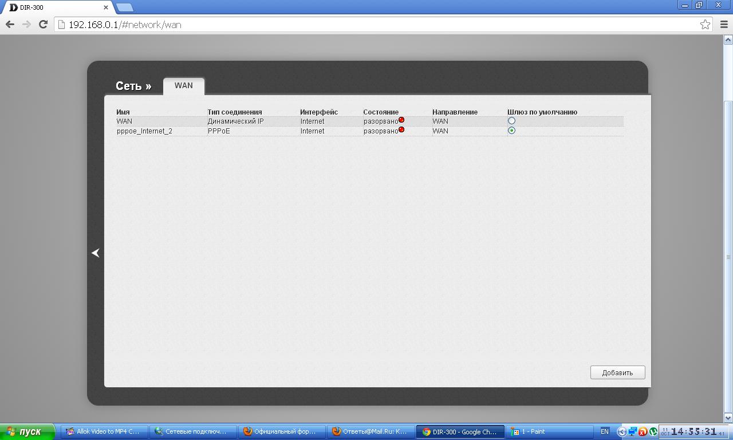
Task: Switch to the WAN tab
Action: click(184, 86)
